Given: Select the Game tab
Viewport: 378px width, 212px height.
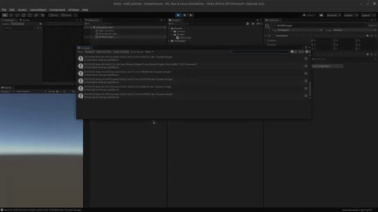Looking at the screenshot, I should click(6, 88).
